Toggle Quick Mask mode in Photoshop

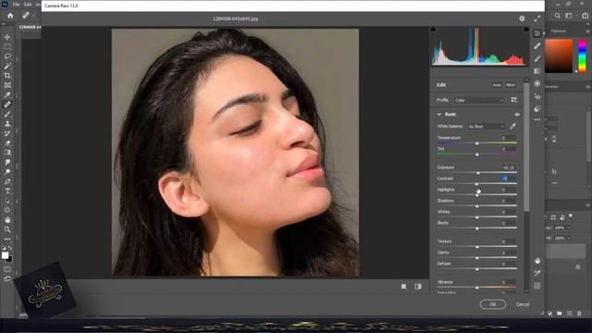[x=7, y=269]
